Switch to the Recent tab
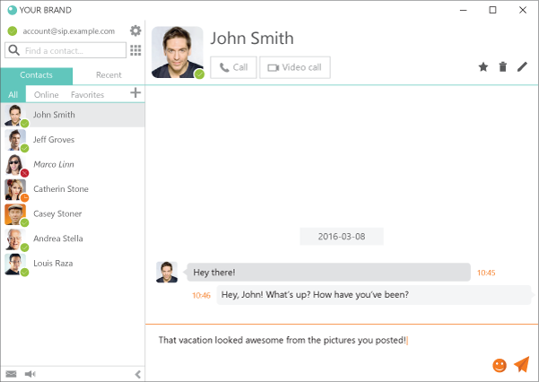539x382 pixels. pyautogui.click(x=109, y=75)
